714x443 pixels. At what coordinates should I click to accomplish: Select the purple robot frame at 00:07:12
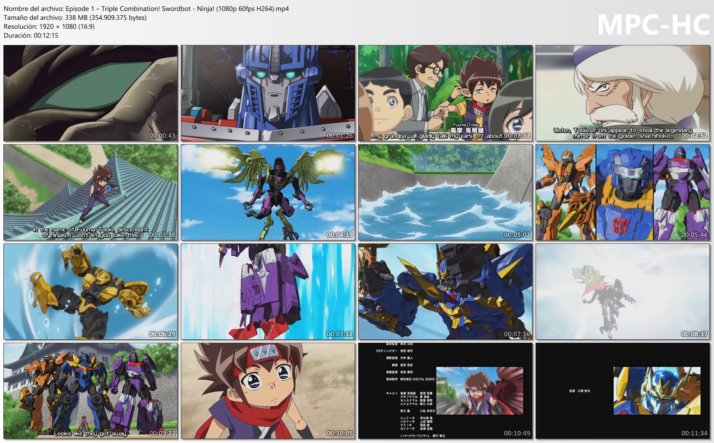pos(268,292)
